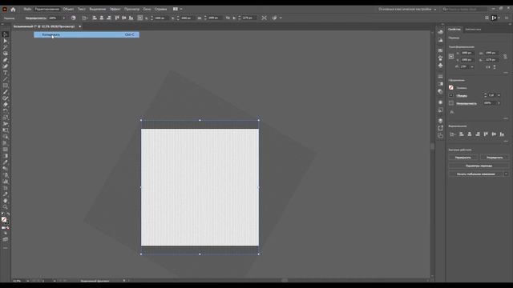Click the Заливка fill swatch in Properties
513x288 pixels.
click(x=451, y=87)
